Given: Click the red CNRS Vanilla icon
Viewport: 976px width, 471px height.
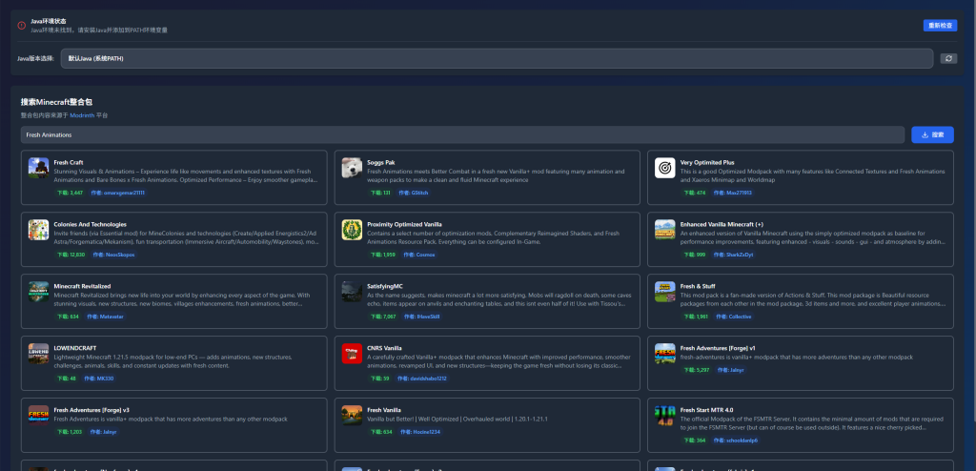Looking at the screenshot, I should pyautogui.click(x=352, y=353).
